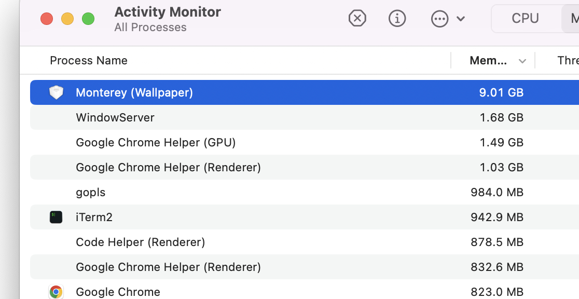Click the yellow minimize window button
Image resolution: width=579 pixels, height=299 pixels.
67,19
